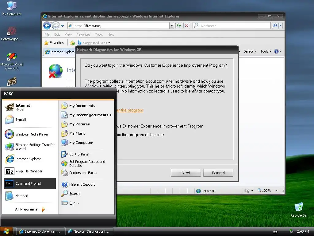The height and width of the screenshot is (236, 314).
Task: Open Notepad from Start menu
Action: pyautogui.click(x=30, y=196)
